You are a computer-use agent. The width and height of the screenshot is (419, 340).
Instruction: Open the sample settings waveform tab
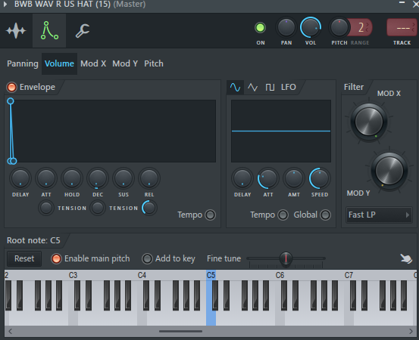pyautogui.click(x=16, y=31)
